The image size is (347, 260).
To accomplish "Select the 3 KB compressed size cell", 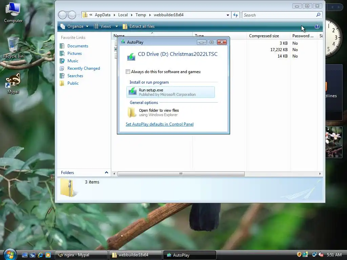I will (284, 43).
